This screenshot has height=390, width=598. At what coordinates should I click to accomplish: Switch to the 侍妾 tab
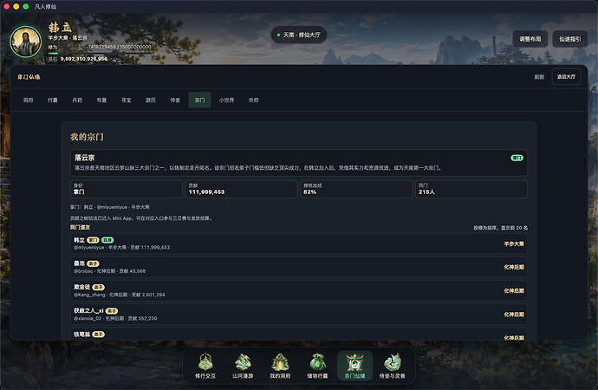[175, 101]
